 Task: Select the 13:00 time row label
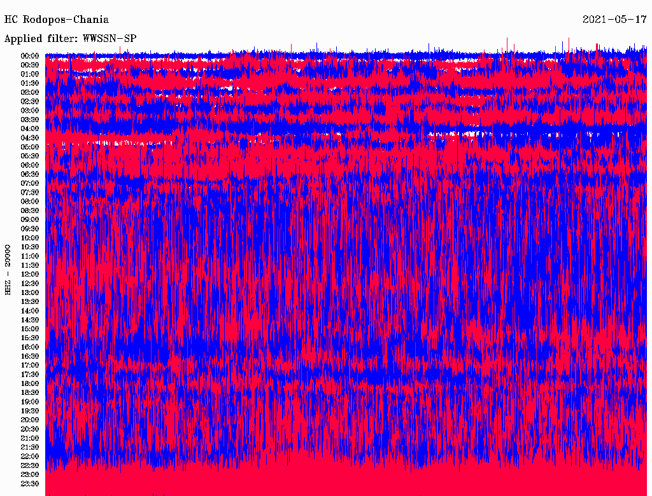[x=30, y=293]
